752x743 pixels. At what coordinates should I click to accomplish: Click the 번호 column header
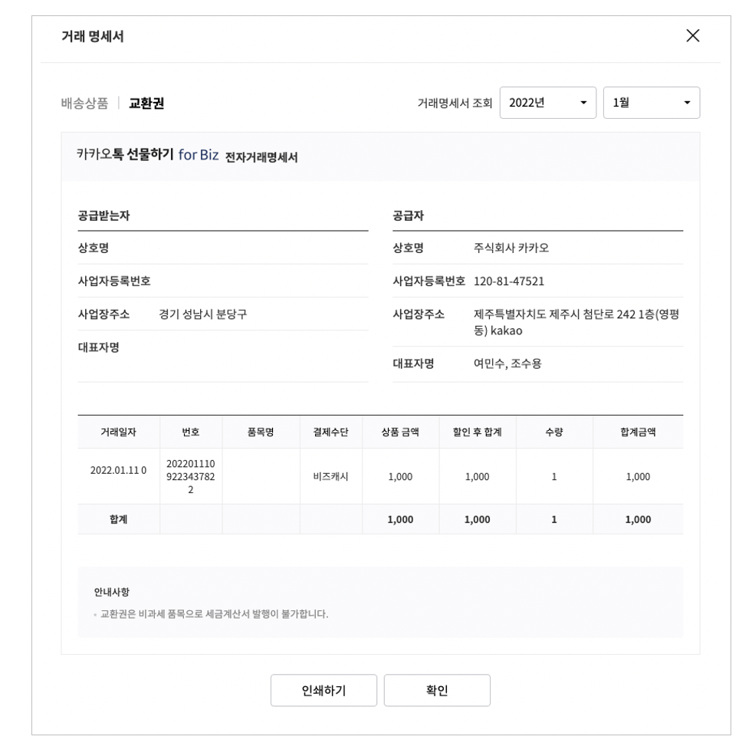pos(190,432)
